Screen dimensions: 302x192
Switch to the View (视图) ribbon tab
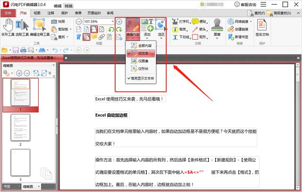pos(37,13)
